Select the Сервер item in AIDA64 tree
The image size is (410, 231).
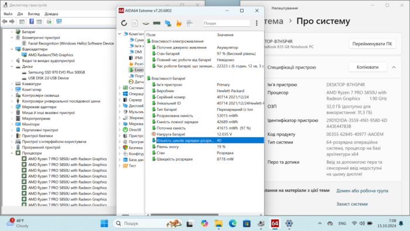coord(135,100)
